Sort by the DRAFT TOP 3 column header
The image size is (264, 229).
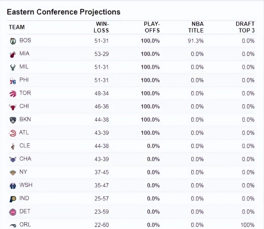(x=245, y=27)
